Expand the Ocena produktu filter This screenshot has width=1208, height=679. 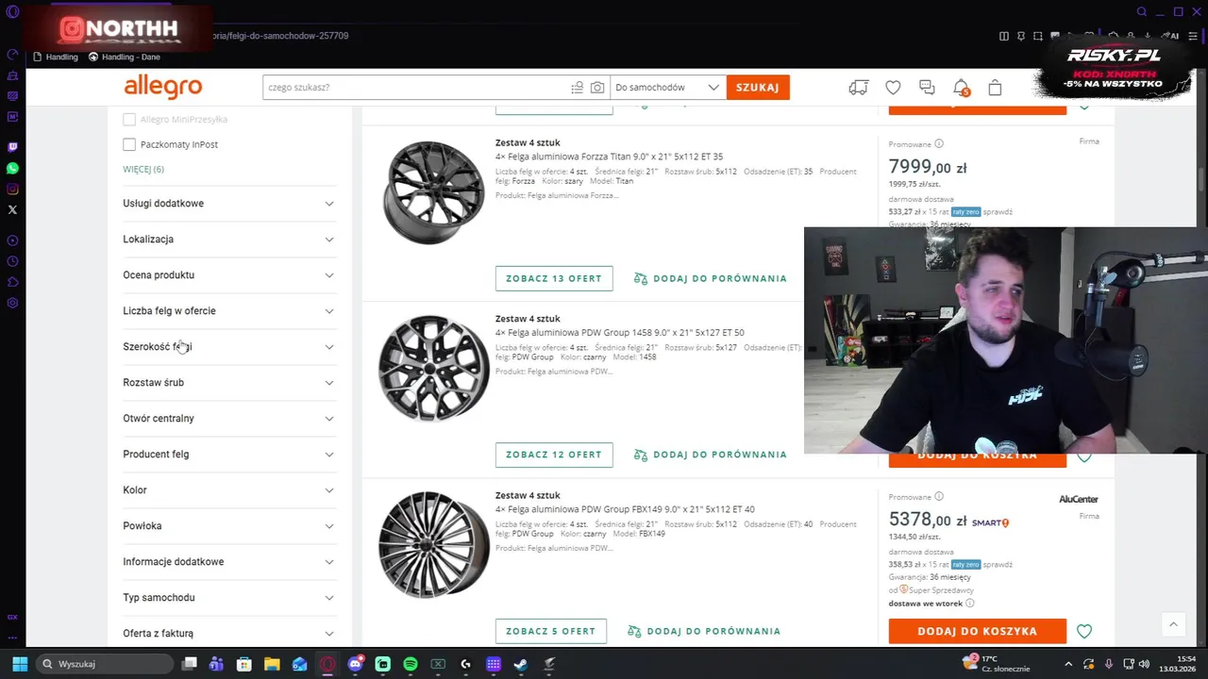tap(228, 275)
